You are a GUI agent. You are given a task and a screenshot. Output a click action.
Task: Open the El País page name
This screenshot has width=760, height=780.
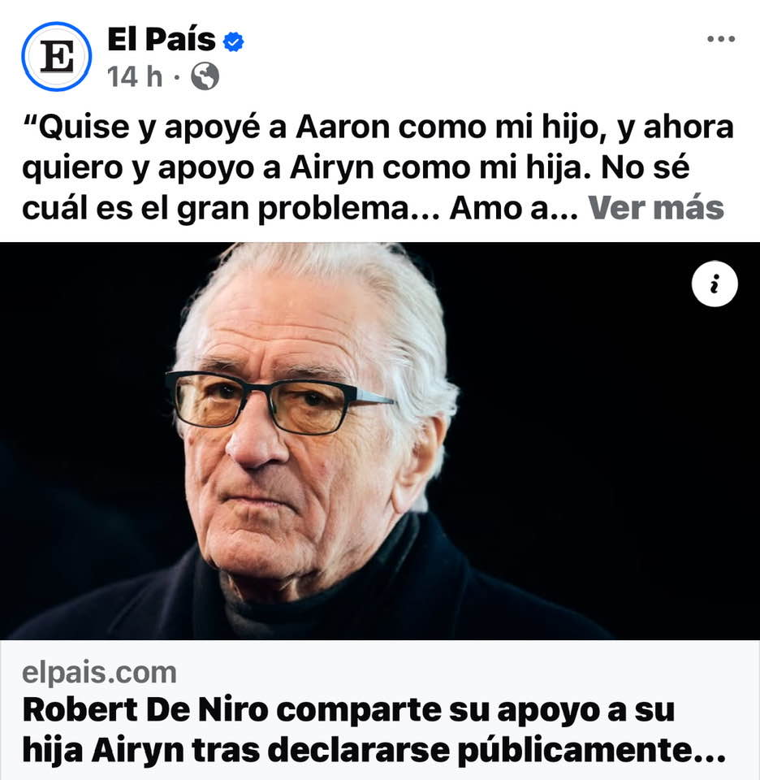(161, 39)
